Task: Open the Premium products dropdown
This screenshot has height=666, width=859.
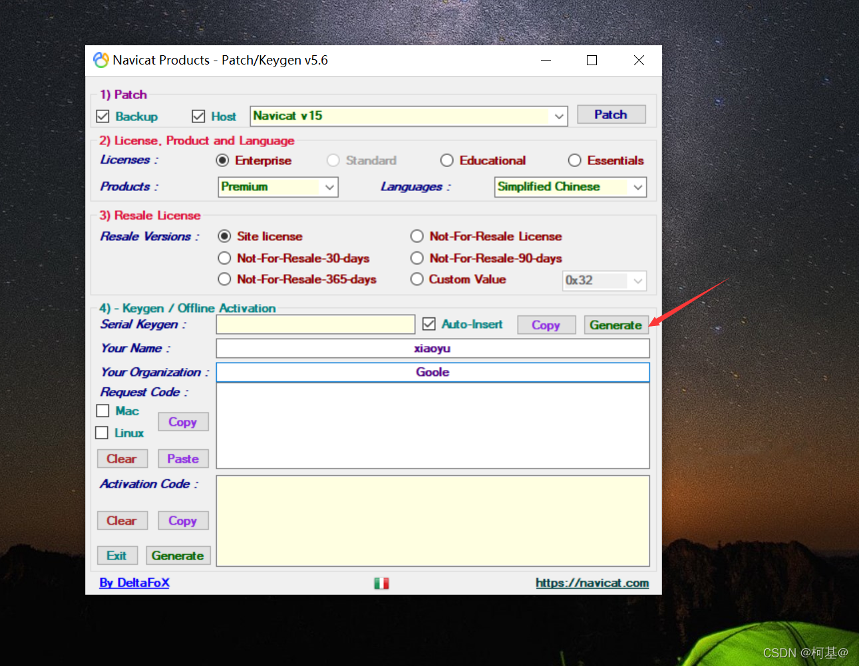Action: [278, 187]
